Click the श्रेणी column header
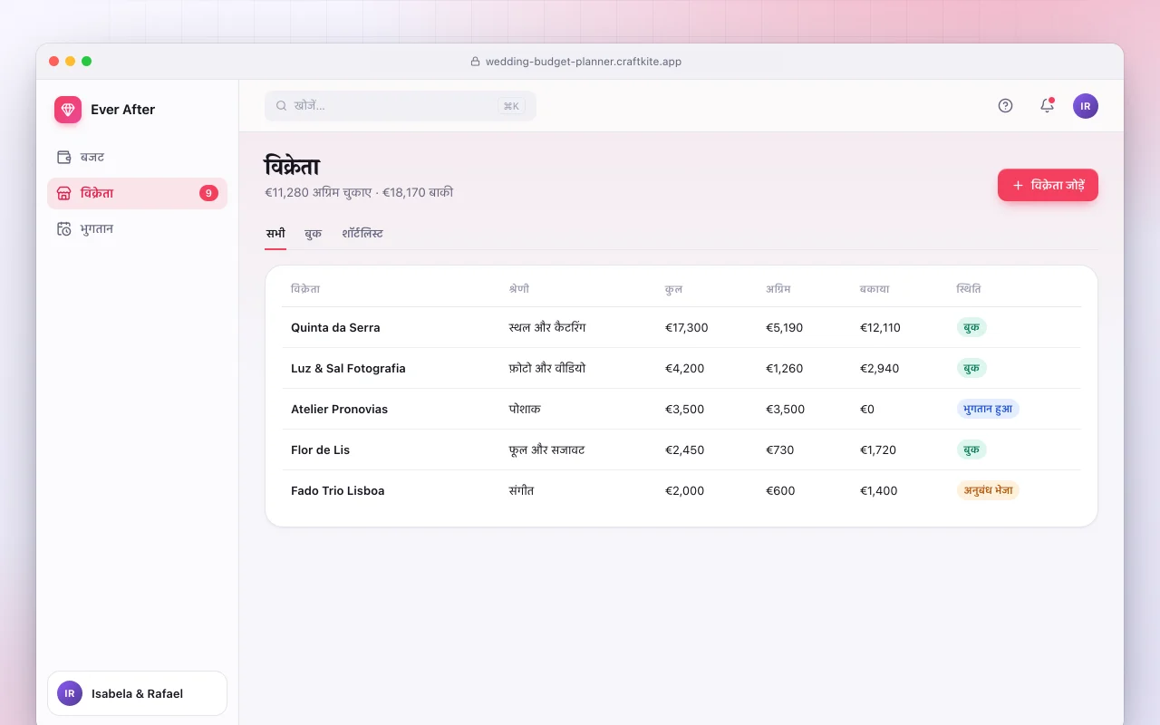The height and width of the screenshot is (725, 1160). [519, 289]
